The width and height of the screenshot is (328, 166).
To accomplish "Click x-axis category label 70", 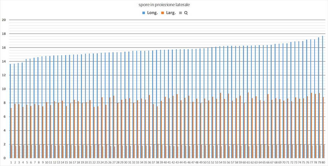I will coord(284,162).
